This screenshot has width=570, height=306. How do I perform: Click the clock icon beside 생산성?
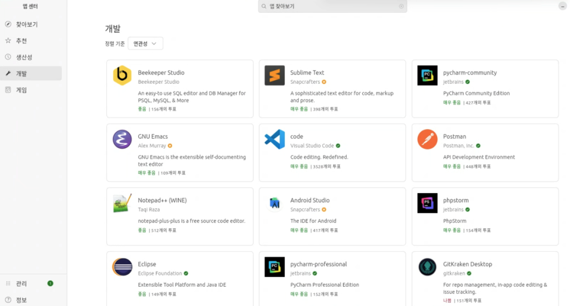(8, 57)
